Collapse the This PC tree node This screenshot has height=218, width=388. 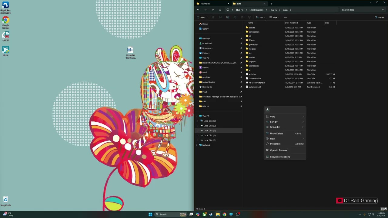(196, 116)
